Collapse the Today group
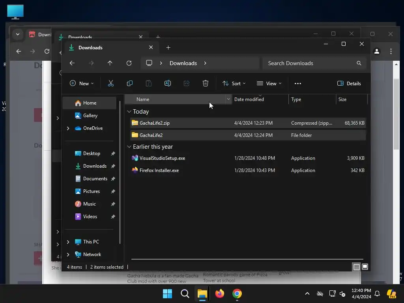 pos(129,112)
